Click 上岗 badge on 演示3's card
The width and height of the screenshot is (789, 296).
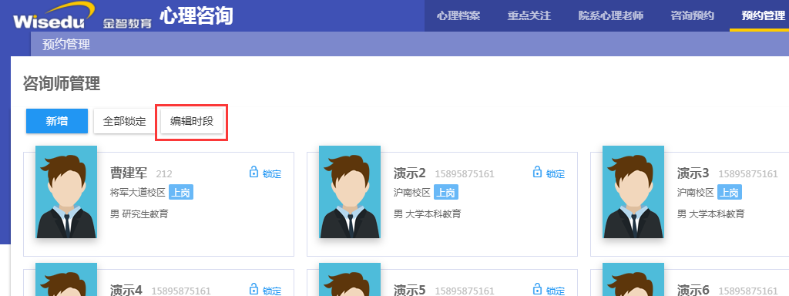729,192
